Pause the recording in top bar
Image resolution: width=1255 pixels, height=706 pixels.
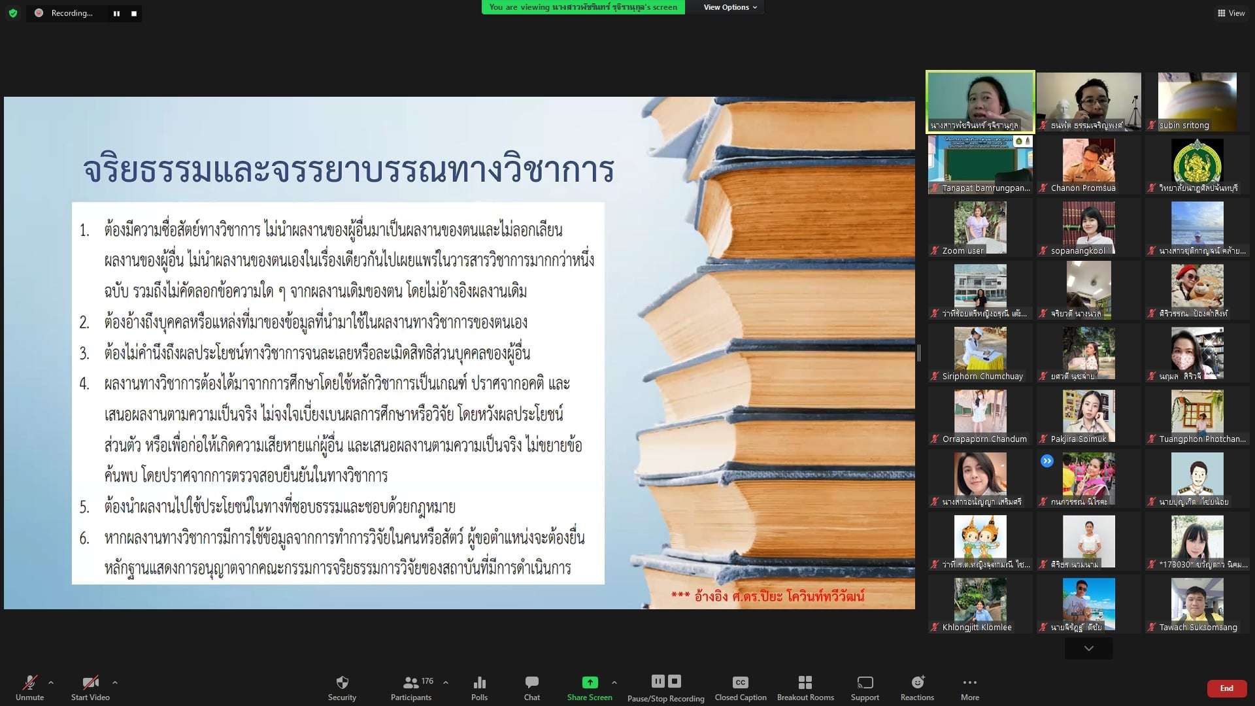click(116, 13)
